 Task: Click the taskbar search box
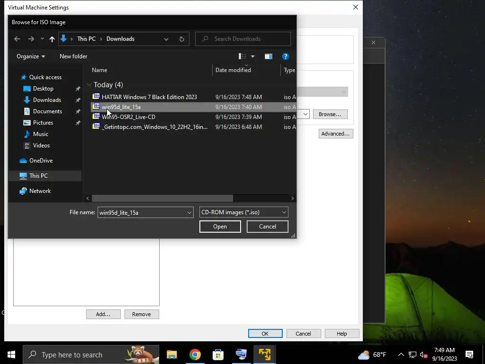coord(90,355)
